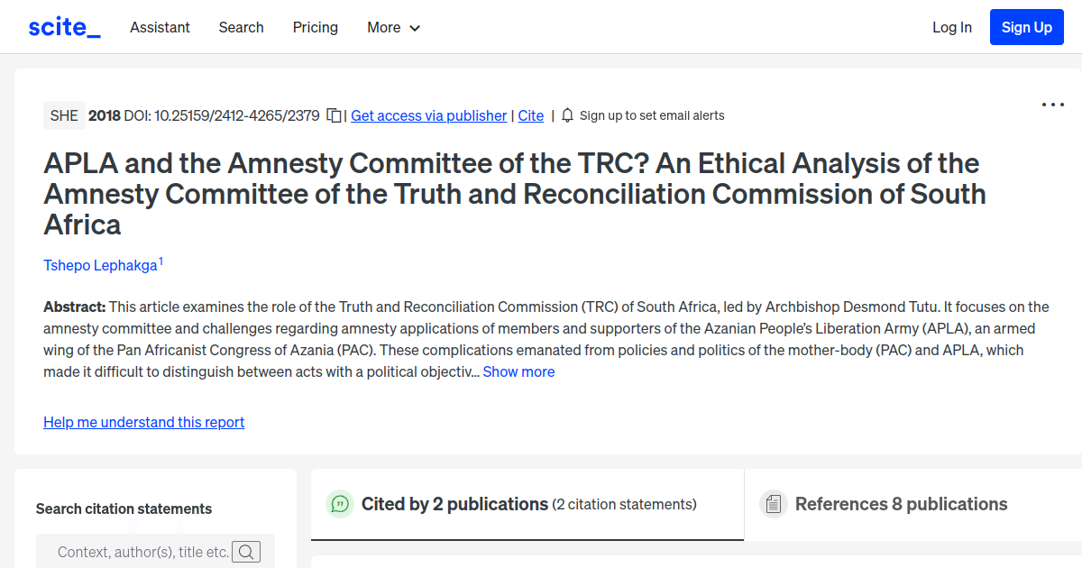Click the references document icon
Screen dimensions: 1082x568
tap(774, 504)
